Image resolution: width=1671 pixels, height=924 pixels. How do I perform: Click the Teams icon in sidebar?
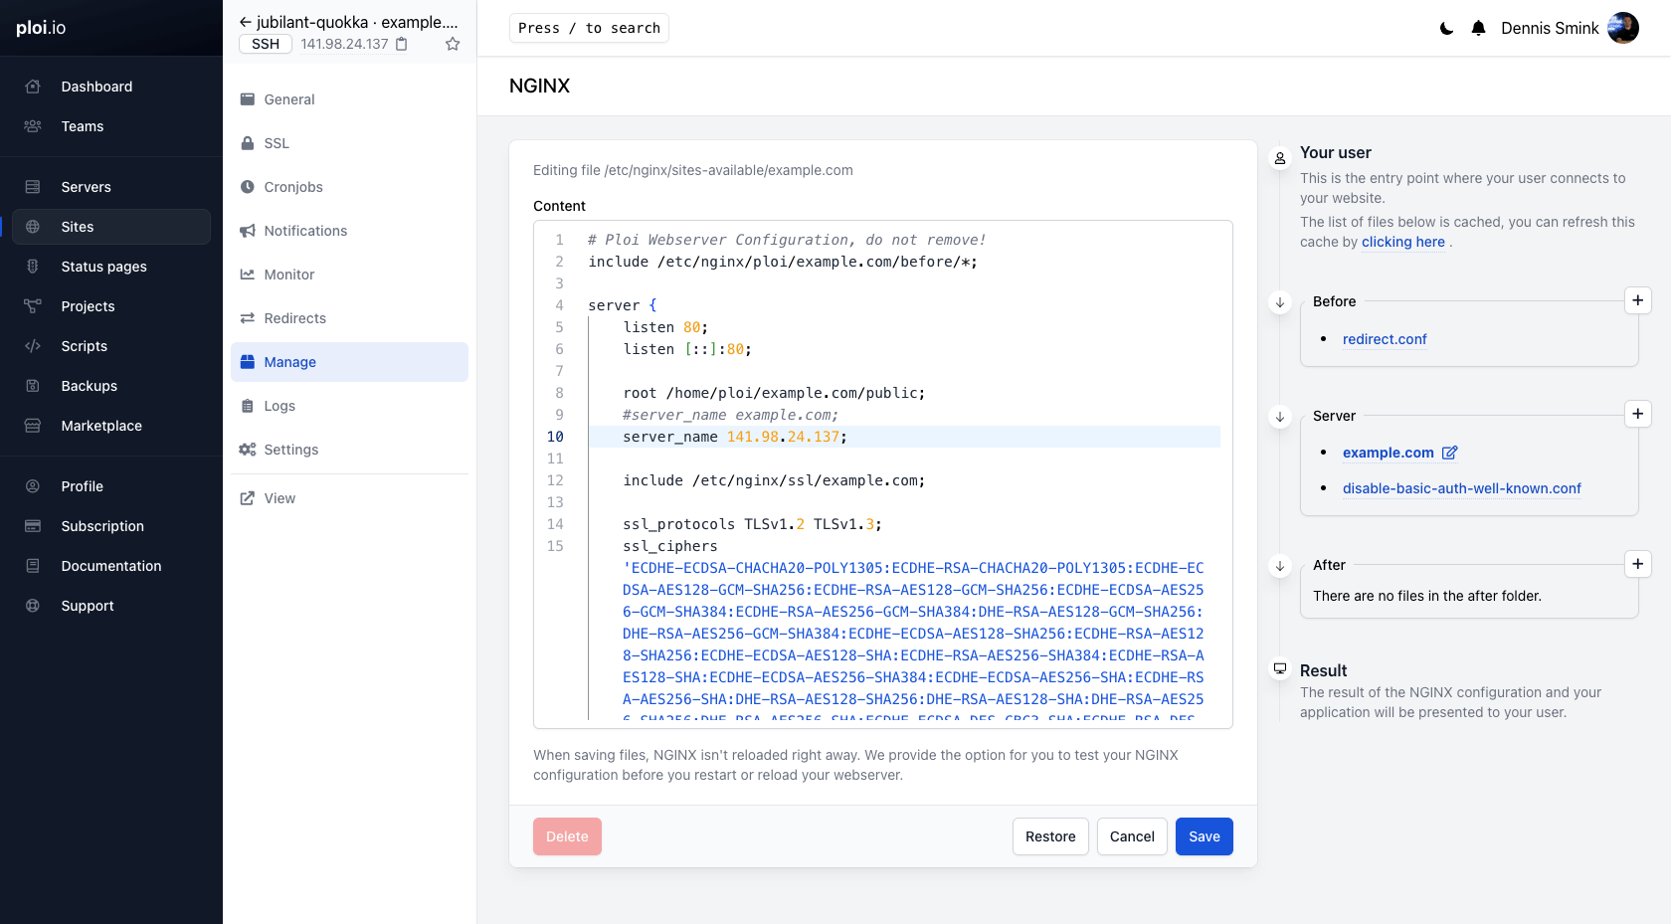[x=33, y=126]
